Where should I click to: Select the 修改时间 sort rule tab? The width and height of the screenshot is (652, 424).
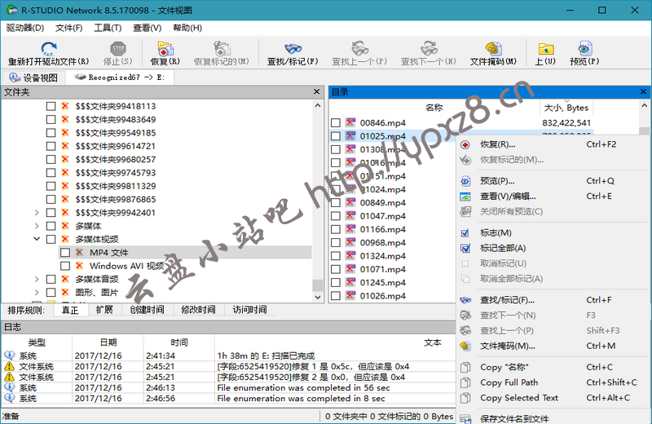coord(198,310)
